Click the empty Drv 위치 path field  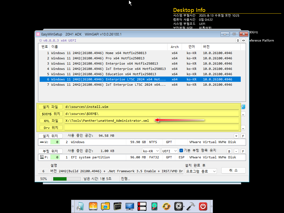click(x=152, y=128)
